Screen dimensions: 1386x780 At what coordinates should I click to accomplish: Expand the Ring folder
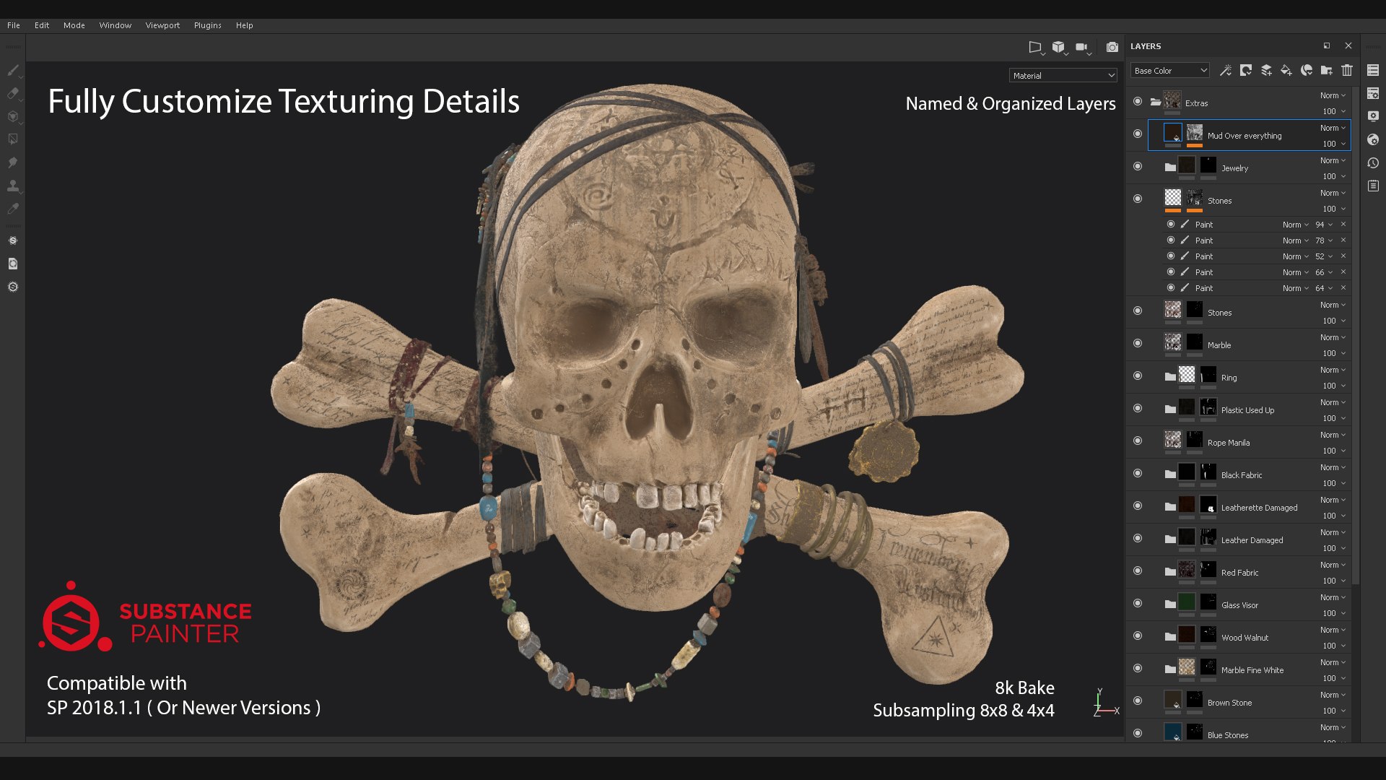[x=1170, y=376]
